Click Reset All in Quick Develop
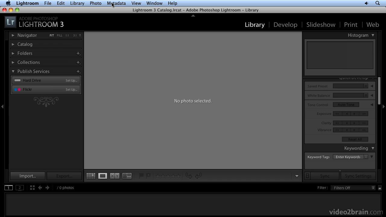The width and height of the screenshot is (386, 217). tap(355, 139)
